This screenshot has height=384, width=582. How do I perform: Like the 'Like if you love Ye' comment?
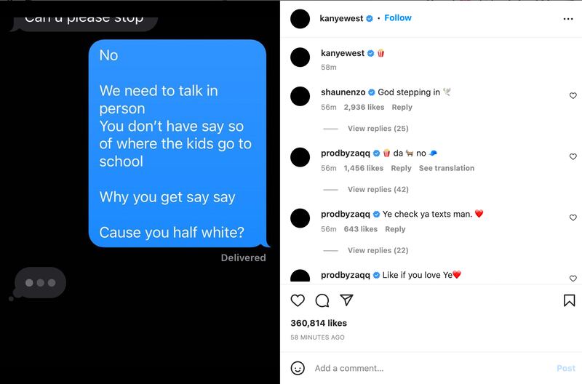(x=573, y=279)
